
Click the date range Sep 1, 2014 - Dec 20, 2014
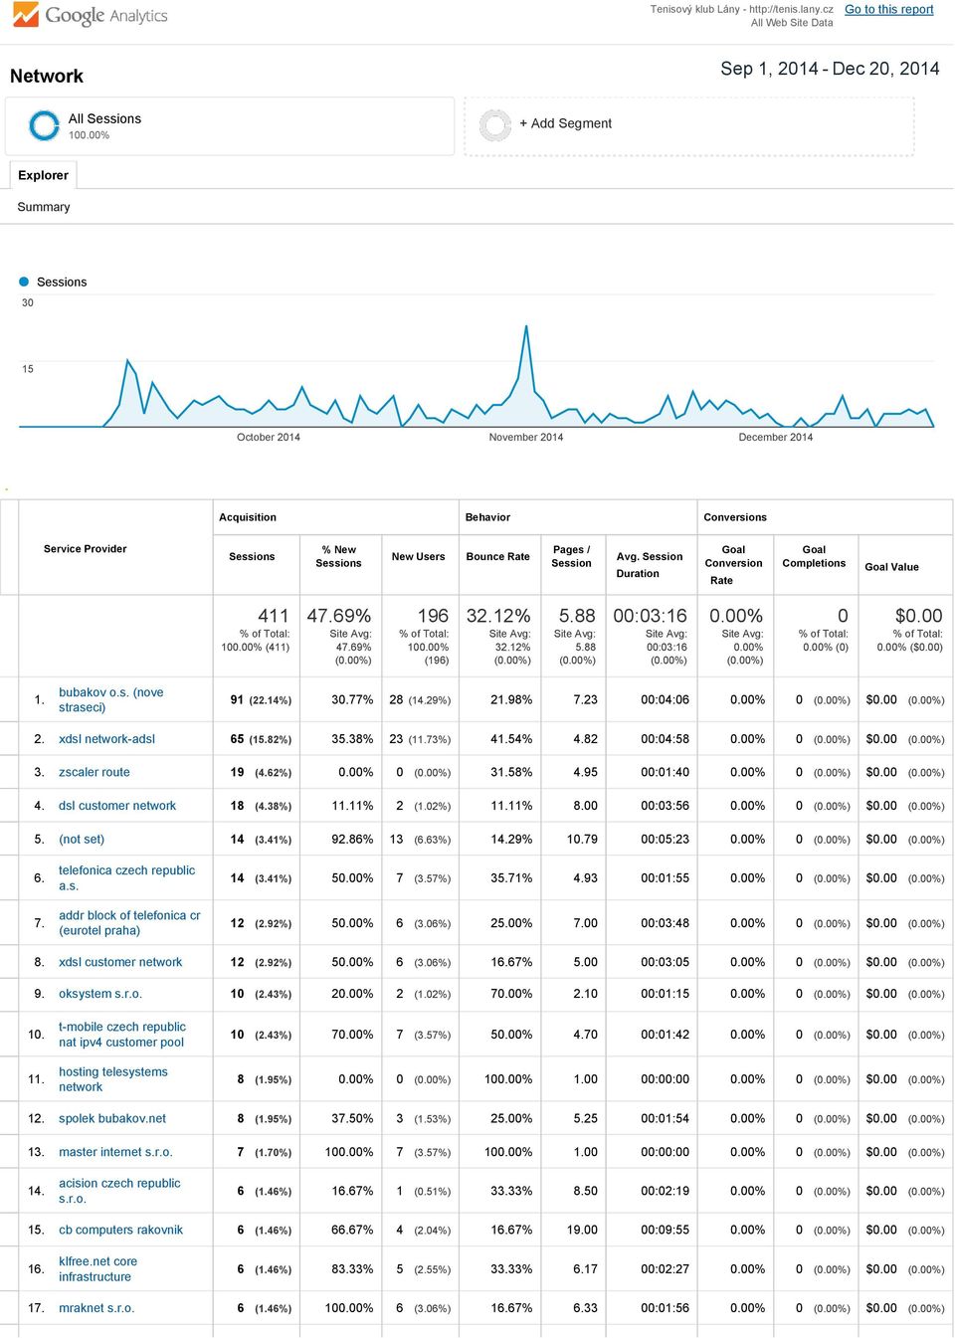click(830, 69)
